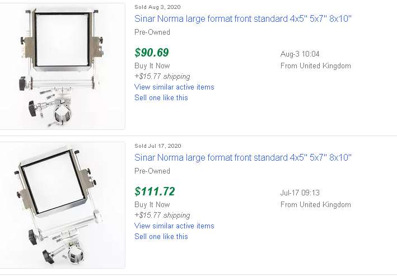
Task: Open the Sinar Norma title for $111.72 listing
Action: (243, 157)
